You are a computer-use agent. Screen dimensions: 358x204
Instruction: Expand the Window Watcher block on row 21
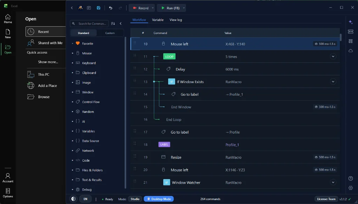tap(333, 182)
